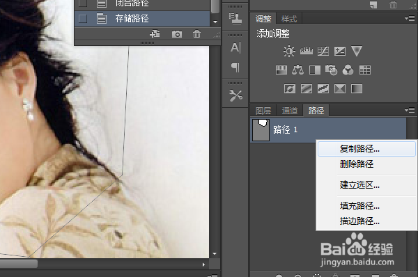Add an Invert adjustment
The width and height of the screenshot is (418, 277).
(x=290, y=88)
